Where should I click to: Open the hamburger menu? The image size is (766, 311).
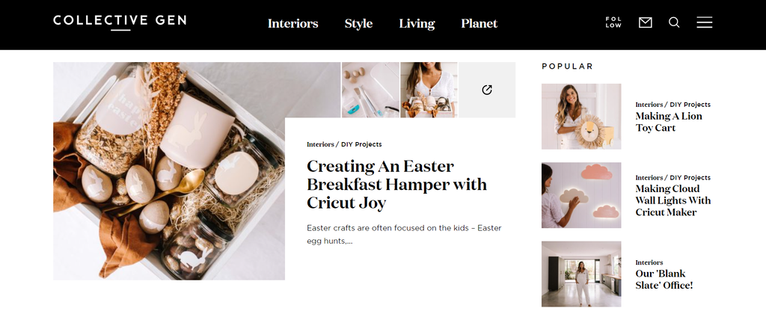coord(704,22)
